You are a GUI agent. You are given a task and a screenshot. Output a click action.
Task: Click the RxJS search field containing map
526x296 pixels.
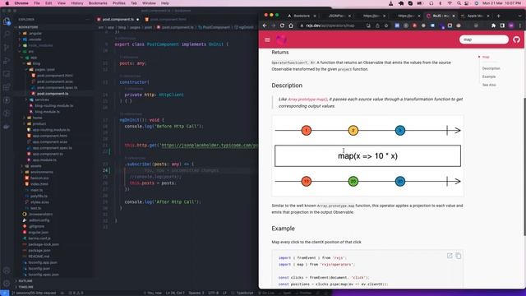click(484, 39)
